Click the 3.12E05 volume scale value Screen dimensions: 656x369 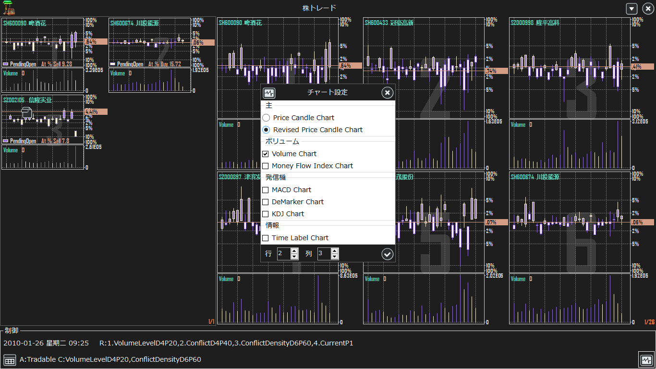pos(640,122)
